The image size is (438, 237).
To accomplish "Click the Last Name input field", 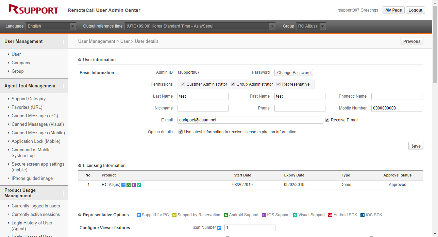I will point(203,97).
